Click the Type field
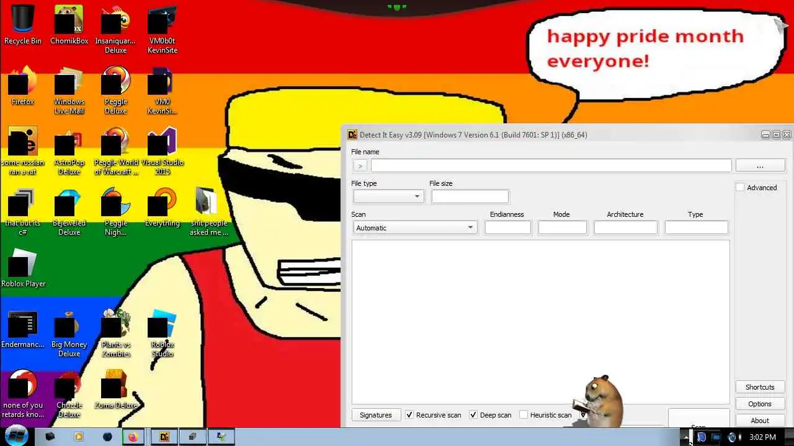 697,228
